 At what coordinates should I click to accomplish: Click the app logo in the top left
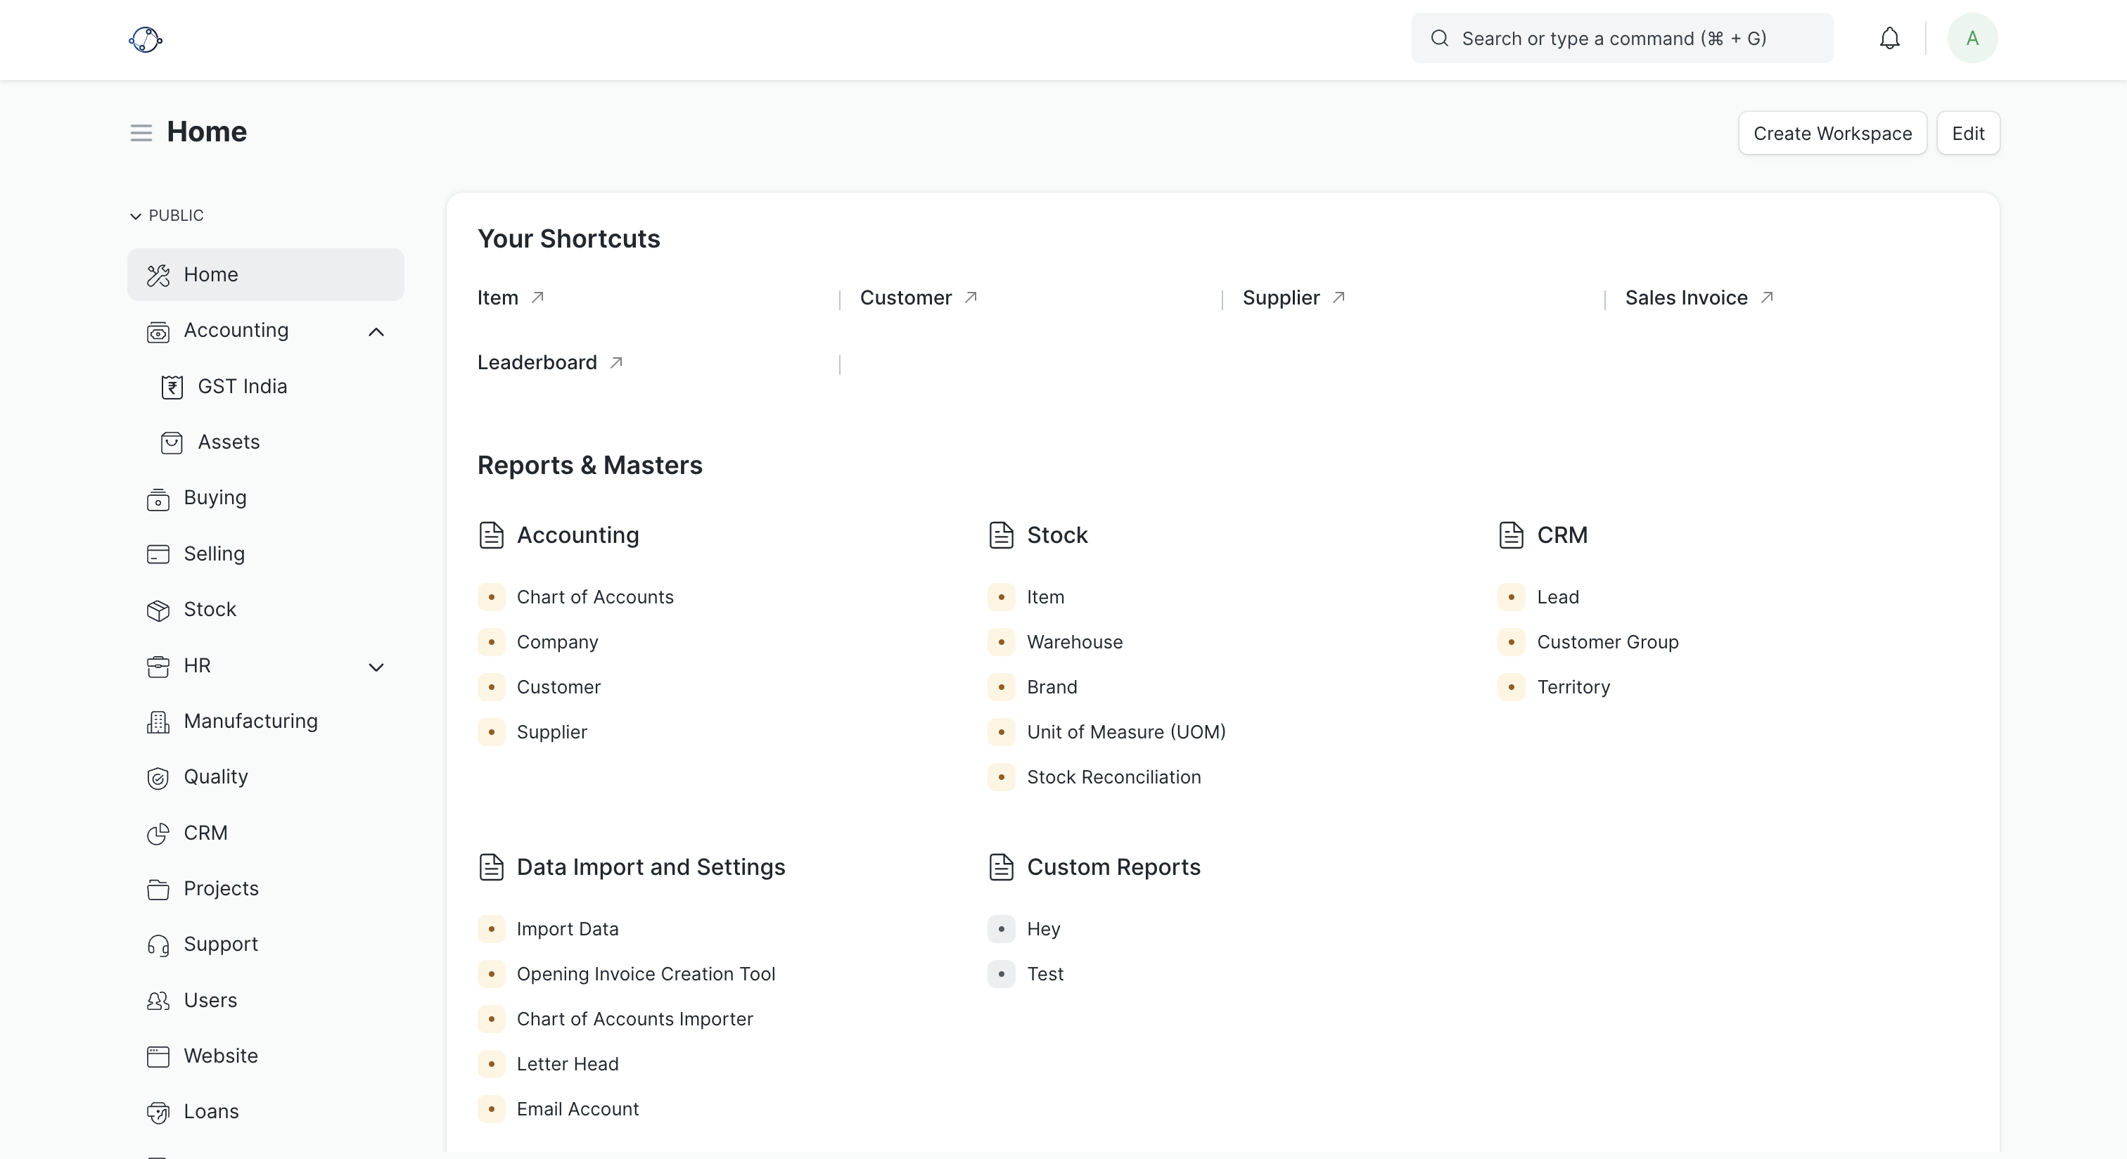click(x=146, y=39)
